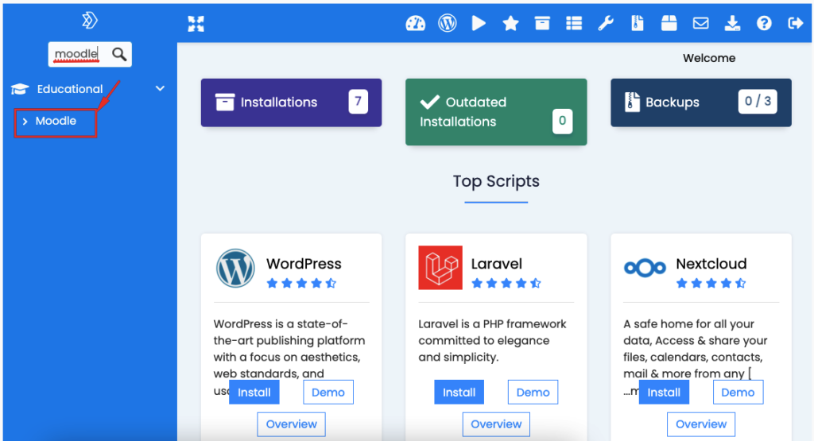Click the Nextcloud script title
This screenshot has width=814, height=441.
(711, 264)
